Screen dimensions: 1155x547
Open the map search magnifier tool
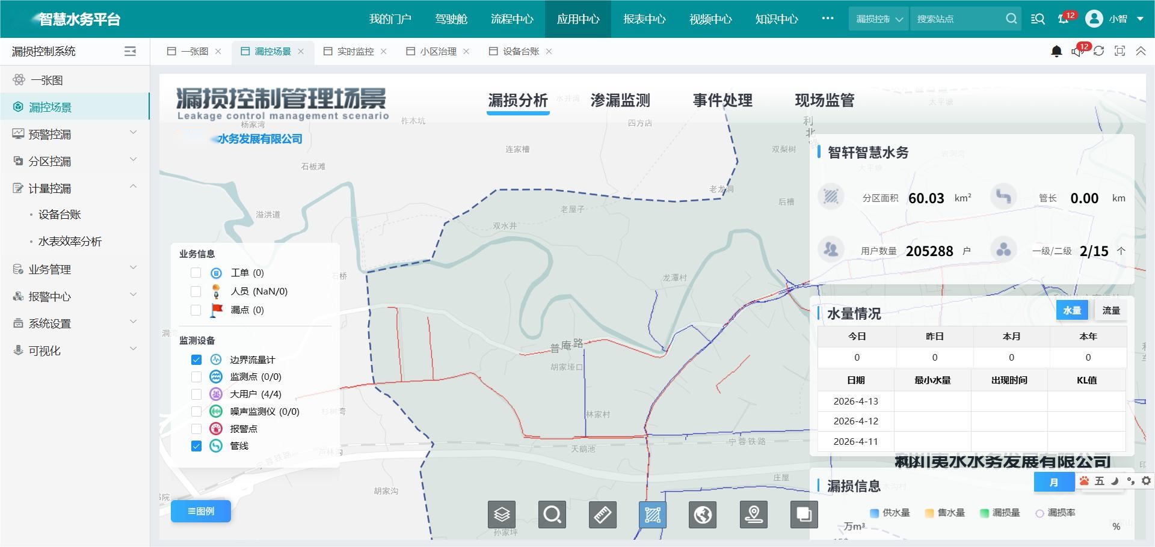(x=552, y=515)
